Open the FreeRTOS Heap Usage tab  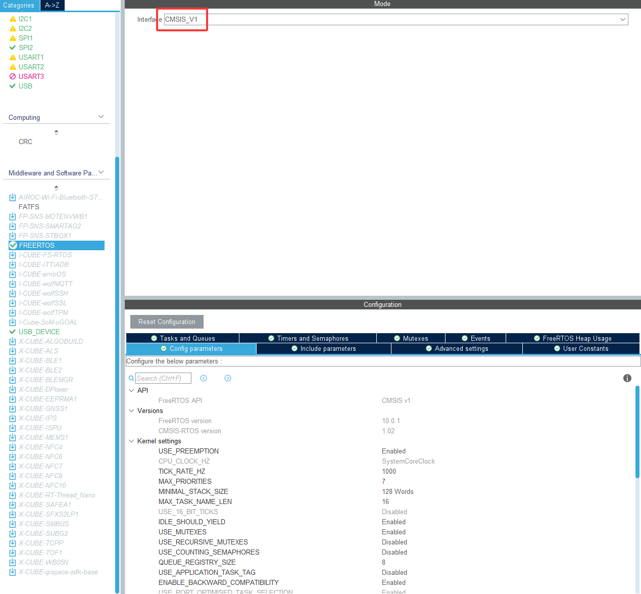click(x=573, y=338)
